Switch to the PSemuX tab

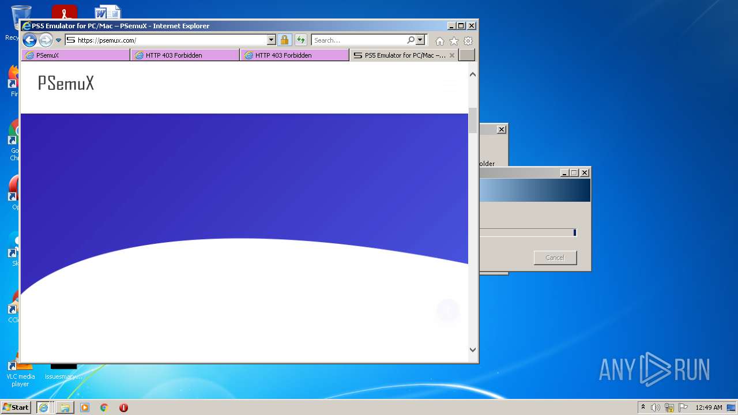coord(76,55)
